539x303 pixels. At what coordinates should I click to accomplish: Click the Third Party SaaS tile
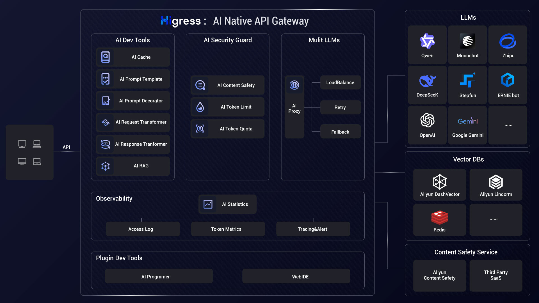[495, 276]
